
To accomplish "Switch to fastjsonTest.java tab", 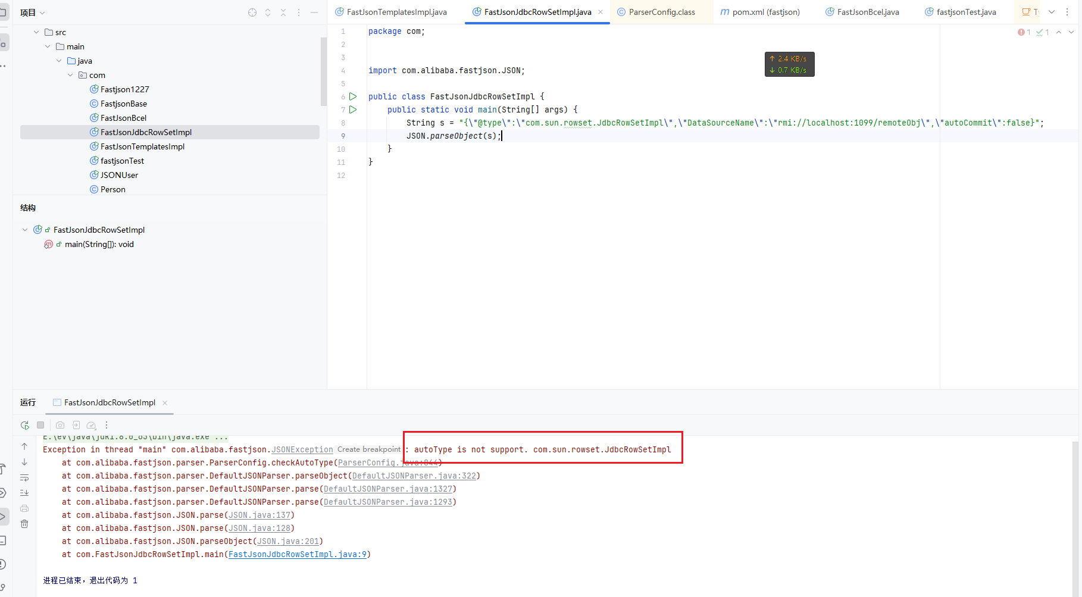I will point(961,12).
